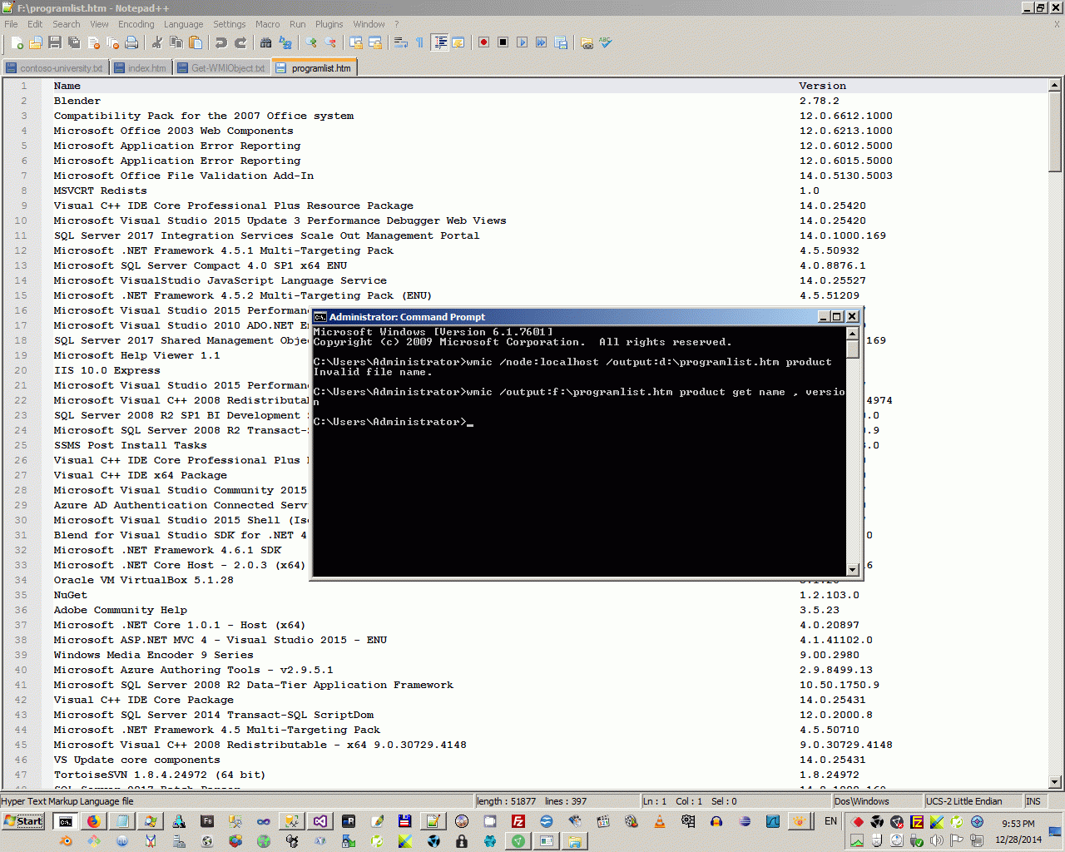Save the current file via toolbar
Screen dimensions: 1065x852
click(x=55, y=42)
